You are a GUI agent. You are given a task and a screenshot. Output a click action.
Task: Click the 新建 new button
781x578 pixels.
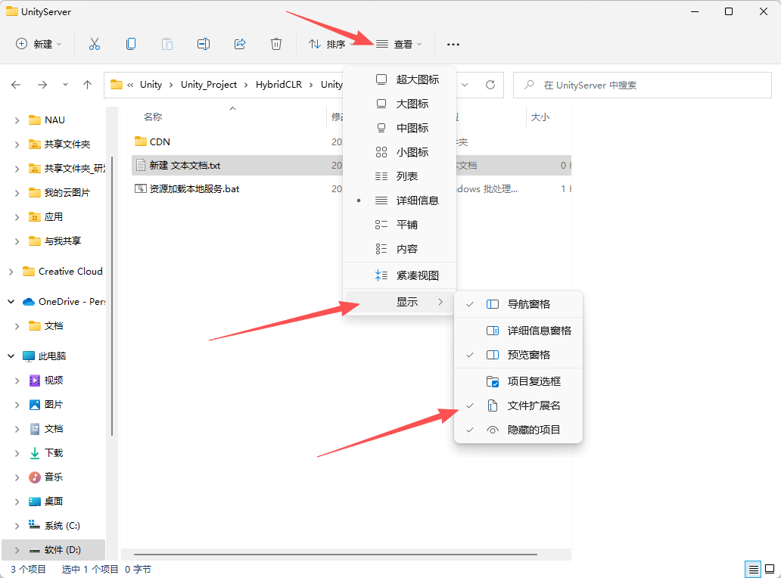point(39,45)
